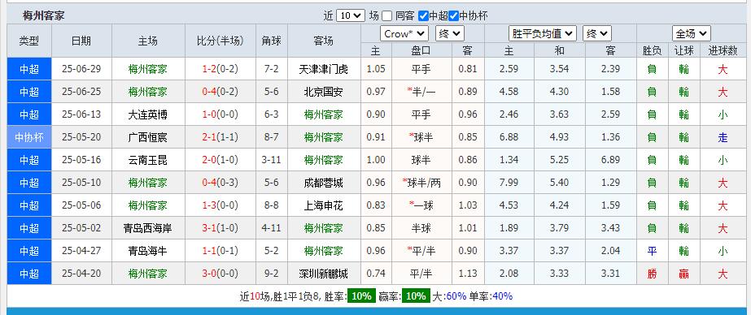751x315 pixels.
Task: Click the 3-0(0-0) score versus 深圳新鹏城
Action: click(220, 274)
